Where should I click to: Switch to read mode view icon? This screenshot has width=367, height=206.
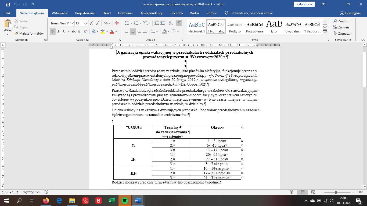tap(292, 192)
